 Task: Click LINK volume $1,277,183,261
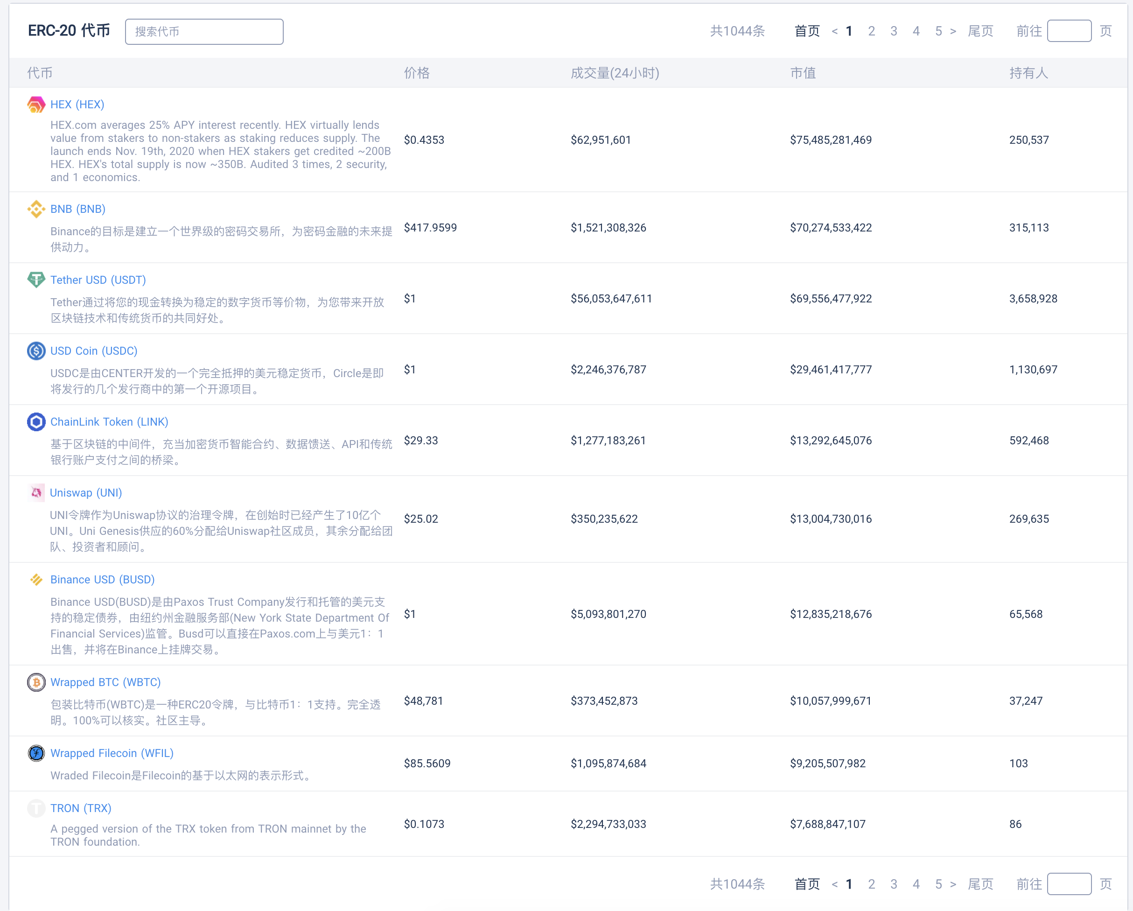(x=608, y=441)
